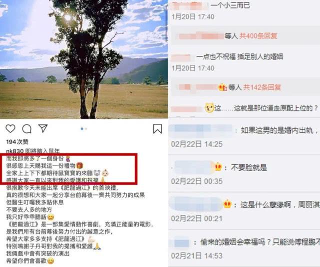The height and width of the screenshot is (267, 320).
Task: Click the crown badge beside 不要脸就是
Action: [x=218, y=167]
